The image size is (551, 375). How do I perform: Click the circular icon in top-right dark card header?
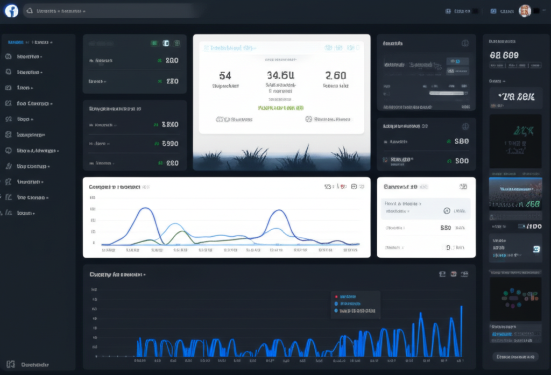coord(465,43)
